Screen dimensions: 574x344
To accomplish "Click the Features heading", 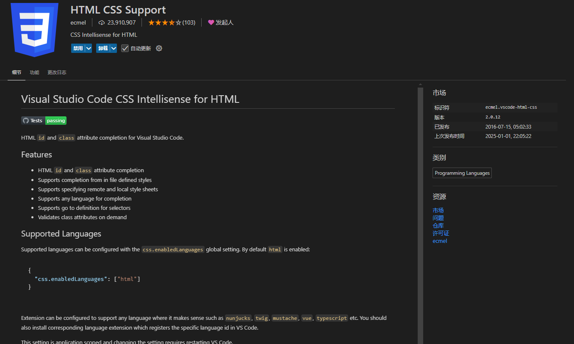I will (x=36, y=154).
